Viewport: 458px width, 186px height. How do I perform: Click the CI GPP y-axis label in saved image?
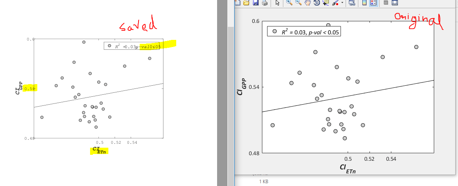[x=19, y=88]
